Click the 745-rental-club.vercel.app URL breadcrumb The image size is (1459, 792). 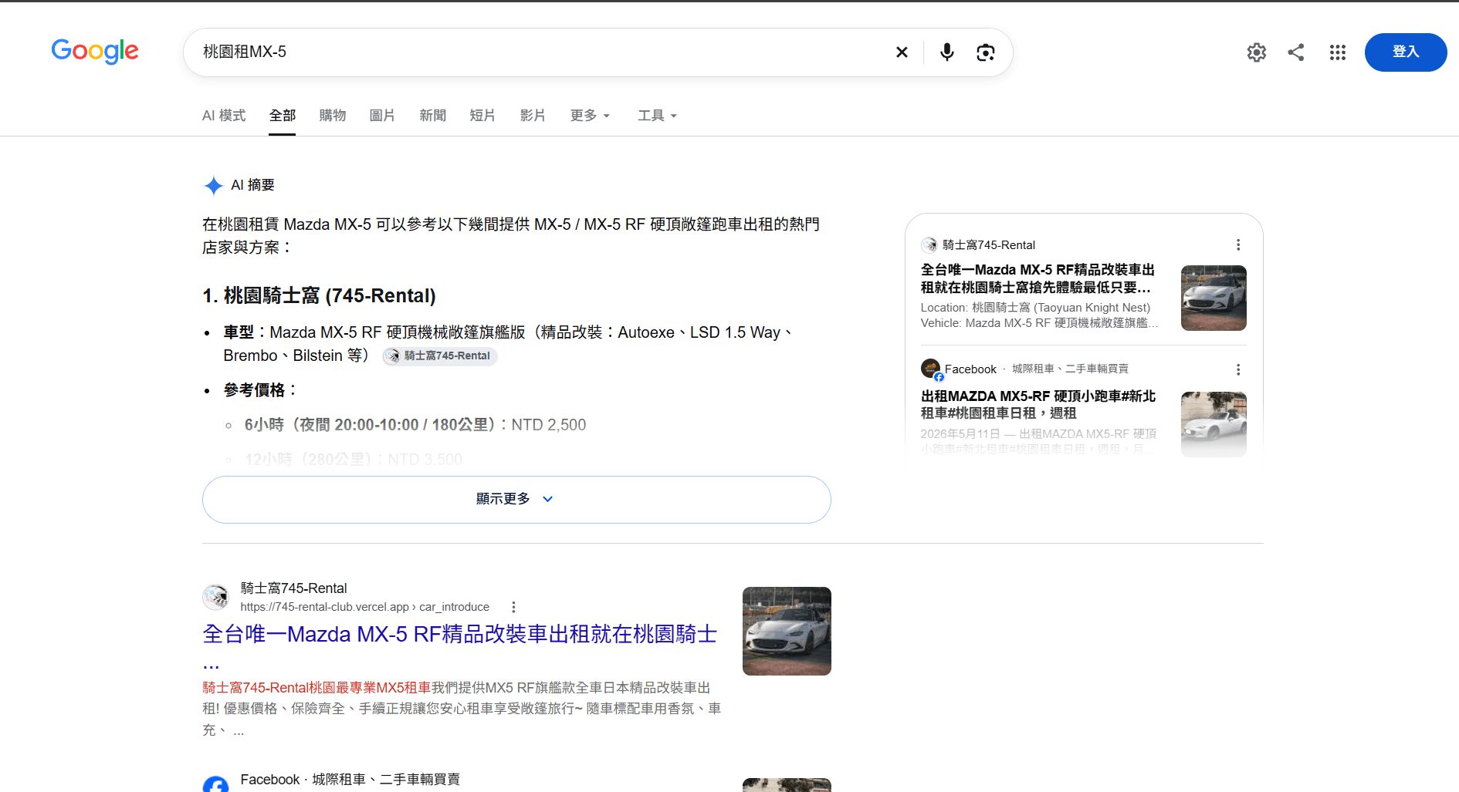[x=364, y=607]
